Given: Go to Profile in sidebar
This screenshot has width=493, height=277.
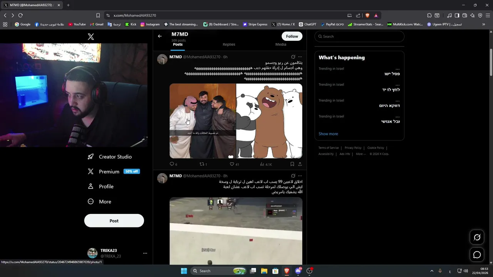Looking at the screenshot, I should 101,186.
